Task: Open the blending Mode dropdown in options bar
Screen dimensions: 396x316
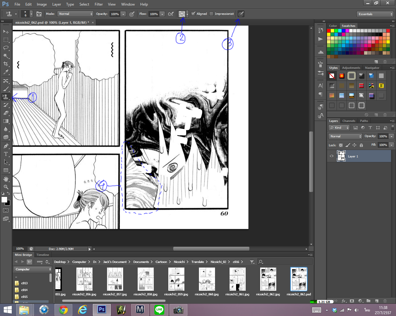Action: click(x=75, y=14)
